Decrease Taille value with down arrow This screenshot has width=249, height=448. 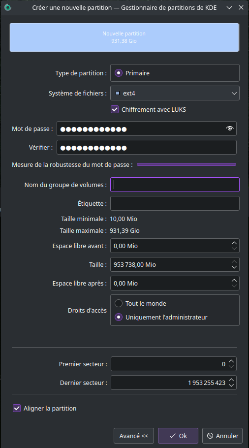point(234,267)
